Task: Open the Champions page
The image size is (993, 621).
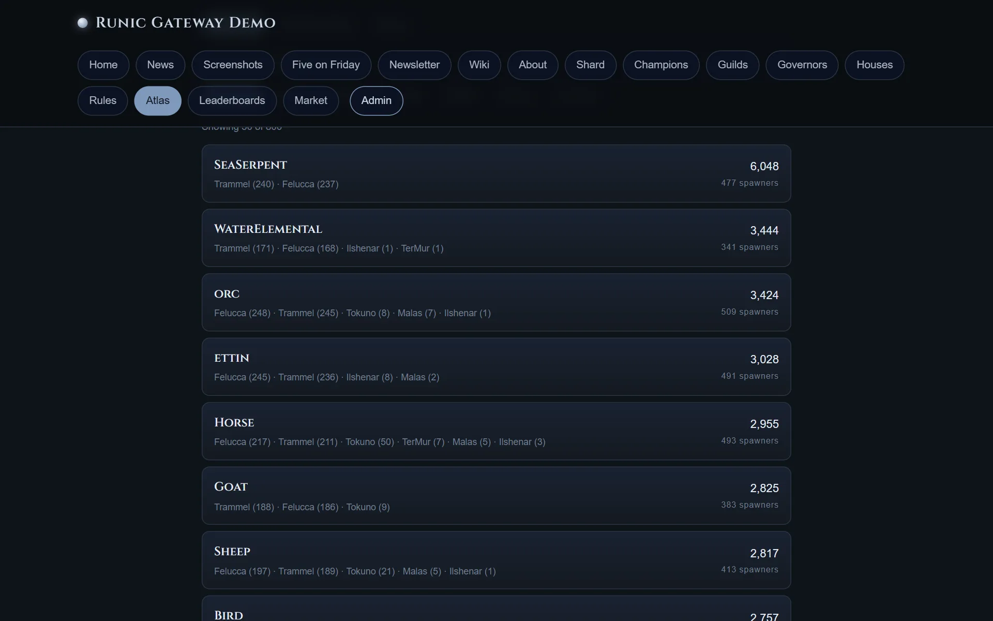Action: [x=661, y=65]
